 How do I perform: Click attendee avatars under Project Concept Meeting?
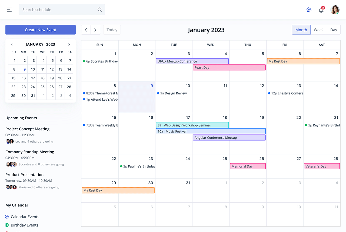pyautogui.click(x=10, y=141)
